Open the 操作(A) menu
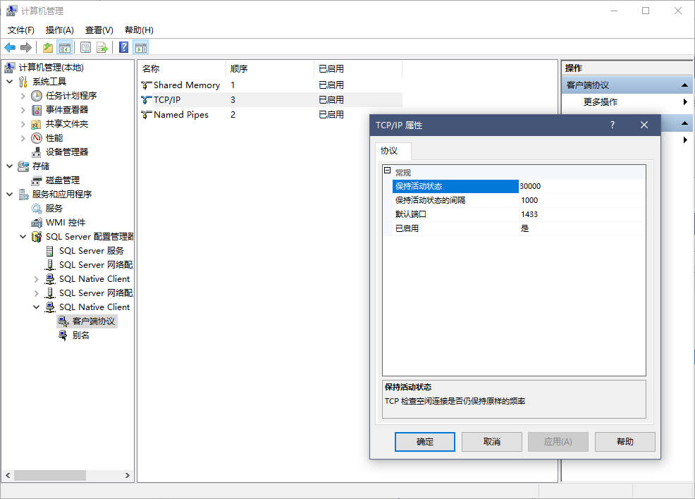The width and height of the screenshot is (695, 499). [x=59, y=30]
